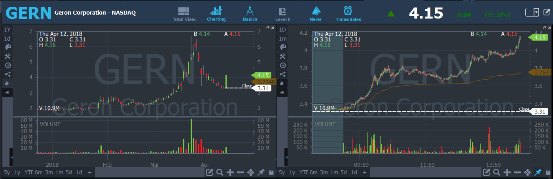Screen dimensions: 553x179
Task: Open the 1d interval selector in left chart
Action: (x=7, y=39)
